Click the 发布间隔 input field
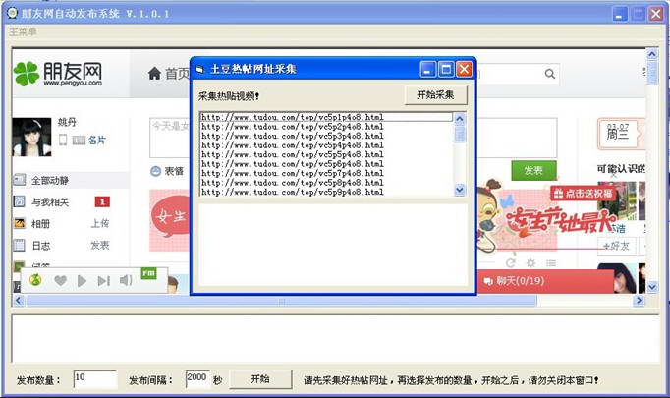 coord(197,379)
